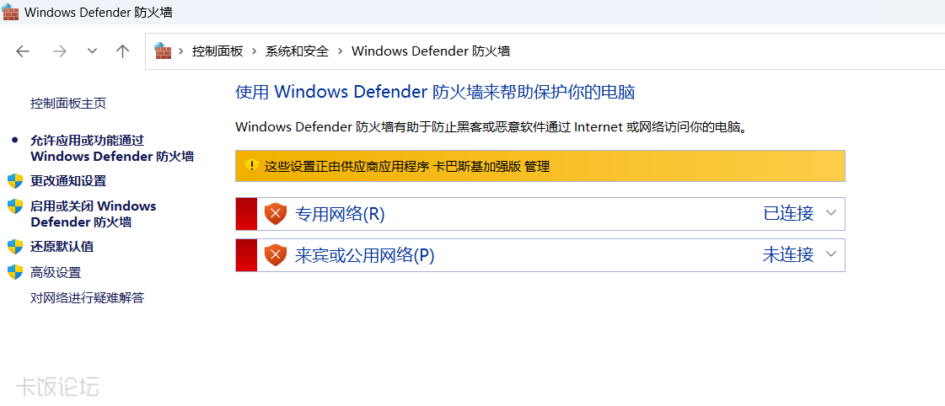
Task: Click yellow warning icon in notification banner
Action: (x=252, y=166)
